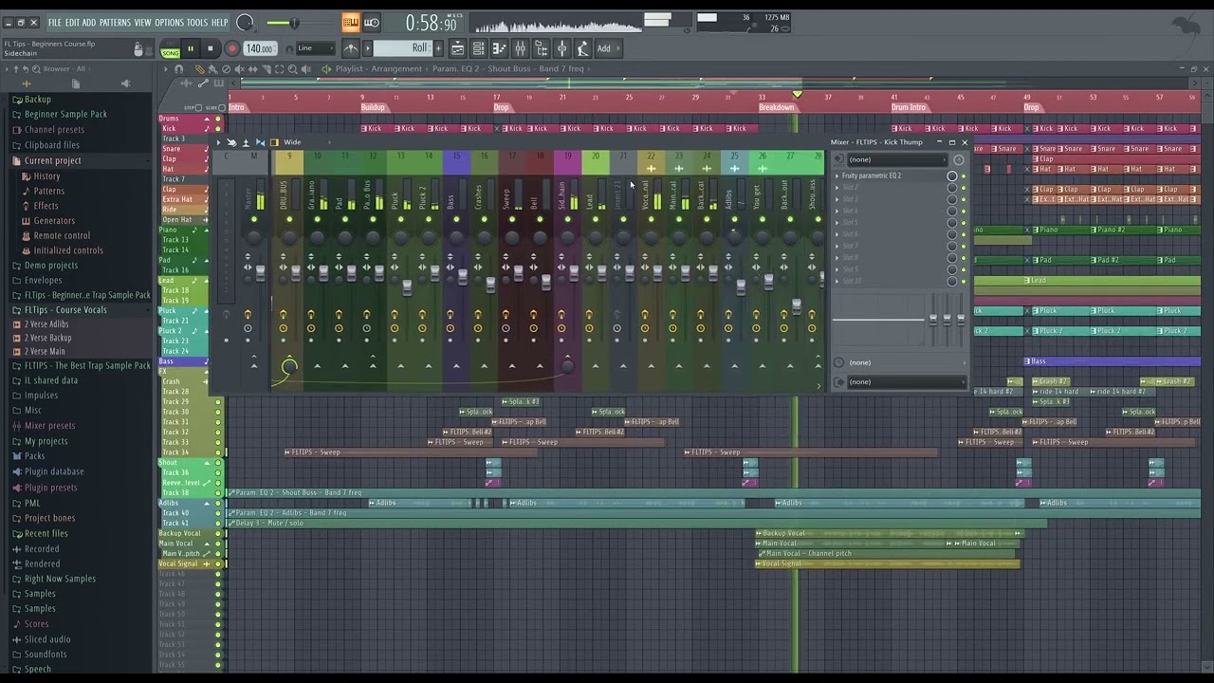Open the mixer input (none) dropdown at top
The image size is (1214, 683).
tap(897, 159)
